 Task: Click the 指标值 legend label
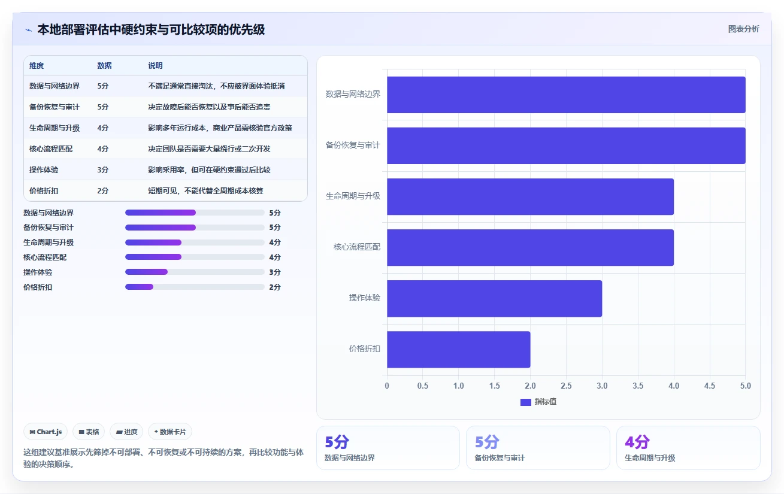click(x=546, y=402)
